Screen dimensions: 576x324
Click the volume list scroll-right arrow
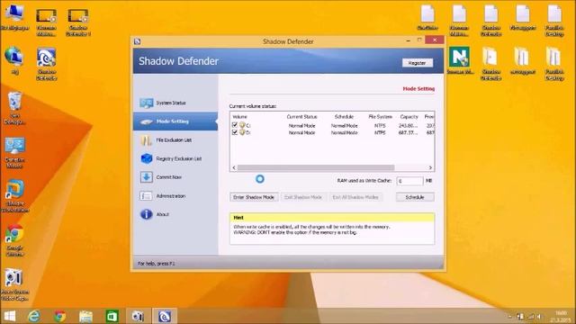(x=430, y=167)
